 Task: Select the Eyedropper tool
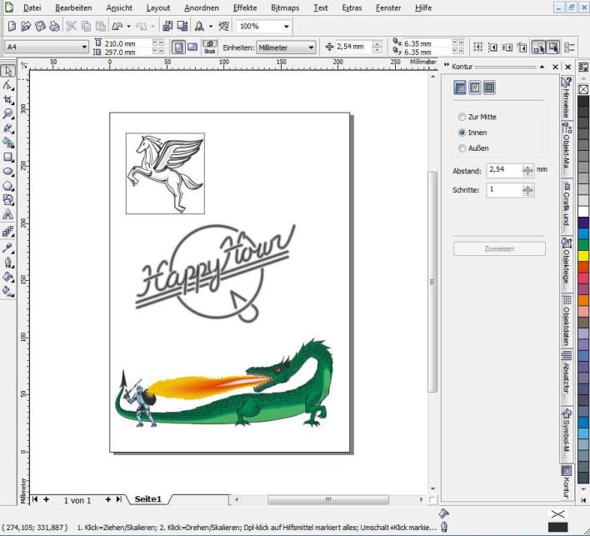click(x=8, y=248)
